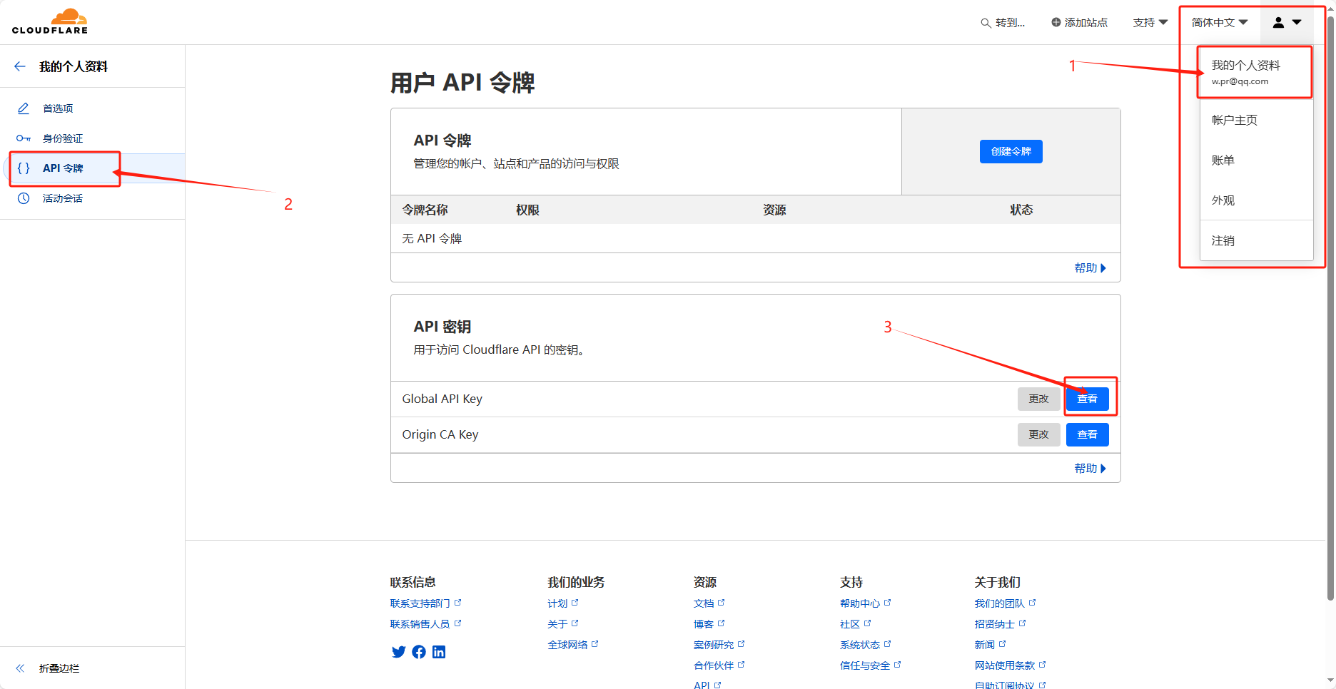The height and width of the screenshot is (689, 1336).
Task: Open Cloudflare LinkedIn page icon
Action: point(439,652)
